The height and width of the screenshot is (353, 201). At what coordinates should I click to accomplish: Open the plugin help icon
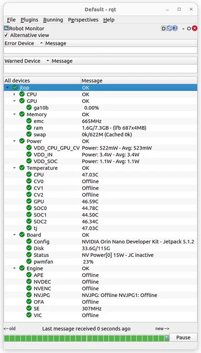175,29
